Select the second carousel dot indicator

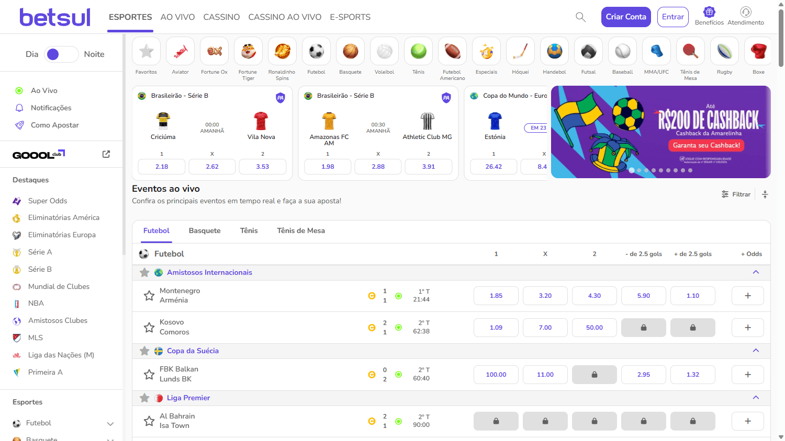pos(638,170)
